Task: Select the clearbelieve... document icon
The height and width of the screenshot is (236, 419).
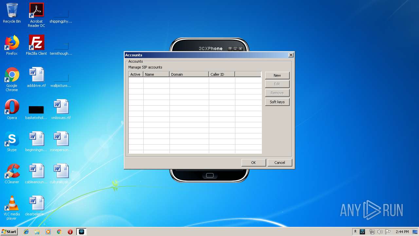Action: [36, 206]
